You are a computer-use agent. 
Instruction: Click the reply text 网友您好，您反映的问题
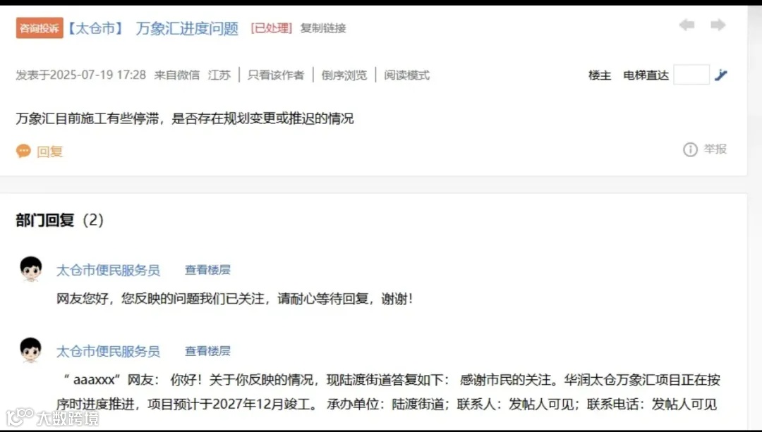235,299
